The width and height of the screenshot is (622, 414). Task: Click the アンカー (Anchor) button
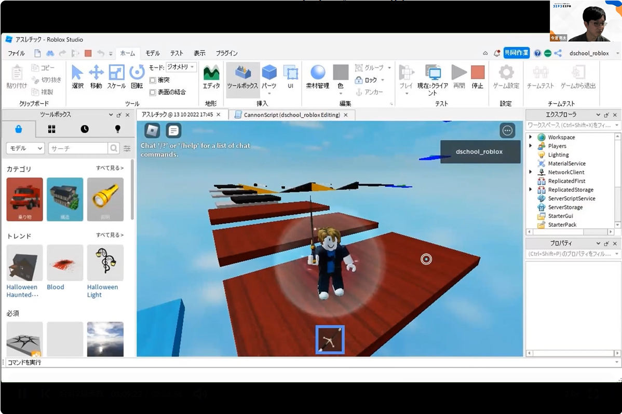(x=369, y=92)
